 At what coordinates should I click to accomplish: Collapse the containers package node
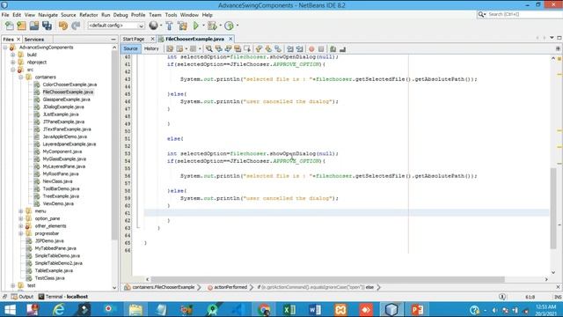tap(21, 77)
